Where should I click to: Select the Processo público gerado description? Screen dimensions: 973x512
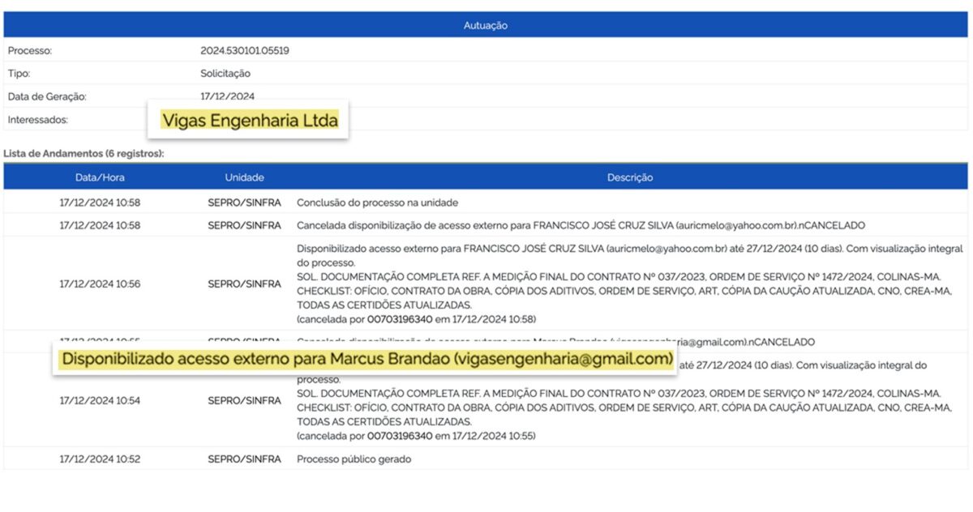pyautogui.click(x=354, y=459)
